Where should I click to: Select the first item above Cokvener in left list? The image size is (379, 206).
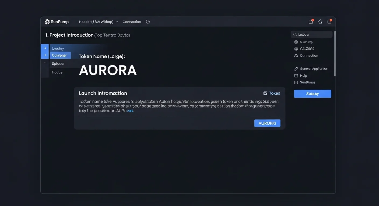tap(58, 48)
